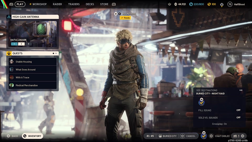Click the 220/800 currency value
Image resolution: width=252 pixels, height=142 pixels.
point(199,4)
